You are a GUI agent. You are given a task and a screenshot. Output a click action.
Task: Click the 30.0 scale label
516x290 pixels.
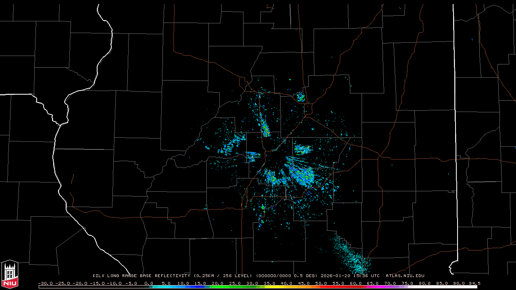point(253,283)
